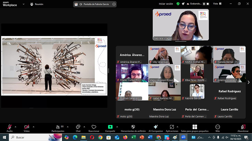Screen dimensions: 252x141
Task: Pause the recording
Action: 204,4
